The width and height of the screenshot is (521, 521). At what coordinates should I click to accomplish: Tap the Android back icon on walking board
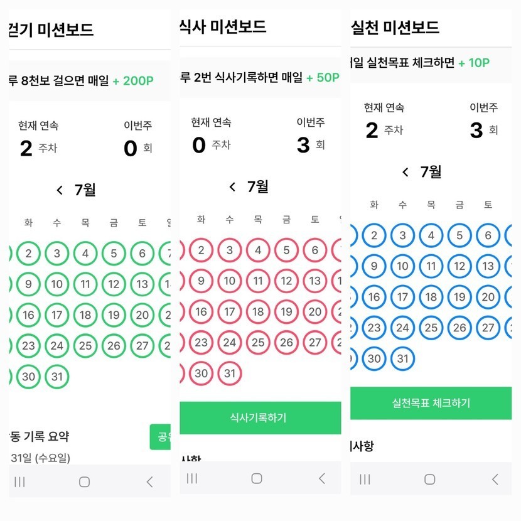click(x=149, y=482)
